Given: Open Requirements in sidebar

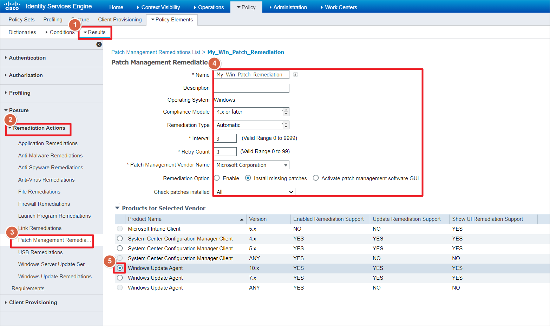Looking at the screenshot, I should [x=28, y=288].
